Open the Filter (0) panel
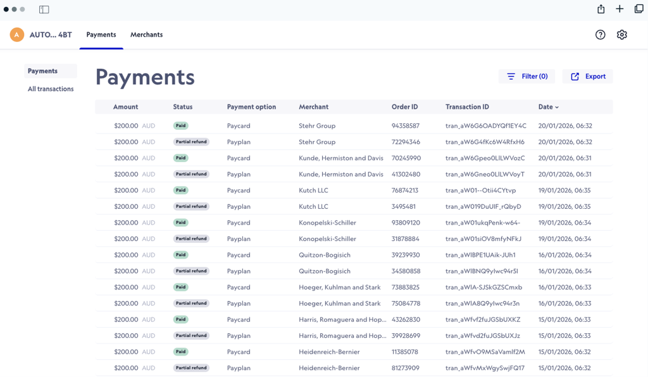Viewport: 648px width, 377px height. pos(526,77)
